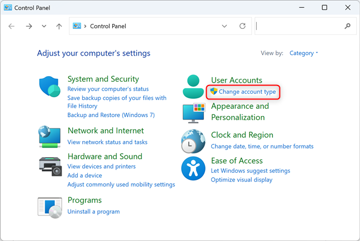The image size is (360, 241).
Task: Open Network and Internet heading
Action: pos(106,130)
